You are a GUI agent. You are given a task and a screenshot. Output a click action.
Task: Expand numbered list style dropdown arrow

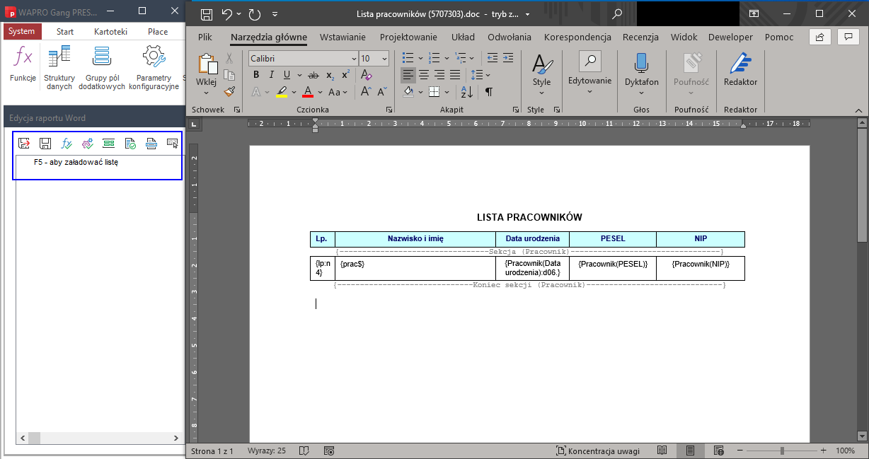(447, 58)
